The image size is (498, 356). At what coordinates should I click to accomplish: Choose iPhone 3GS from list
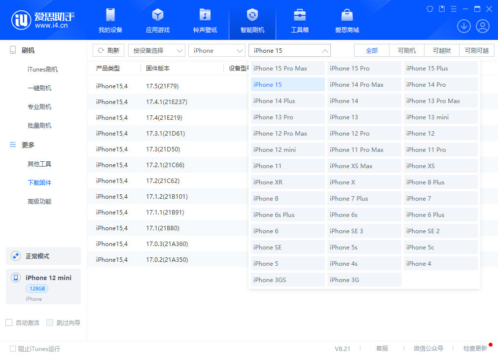tap(288, 280)
